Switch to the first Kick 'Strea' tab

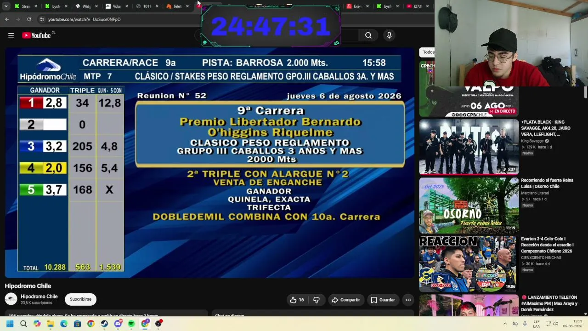click(26, 6)
